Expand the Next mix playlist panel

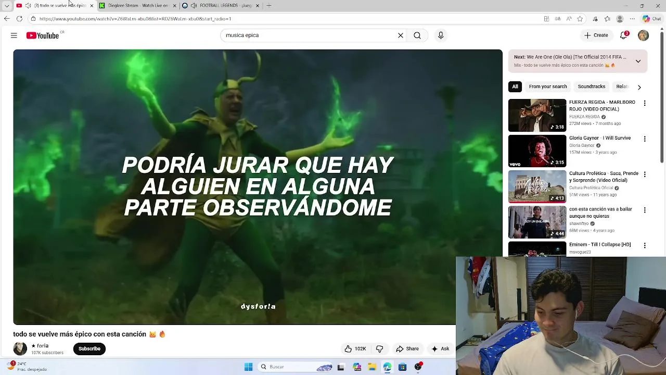point(638,61)
